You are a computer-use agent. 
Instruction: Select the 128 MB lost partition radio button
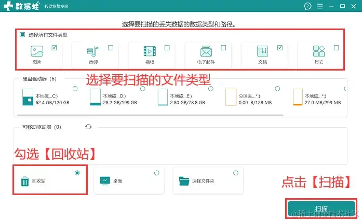click(277, 89)
